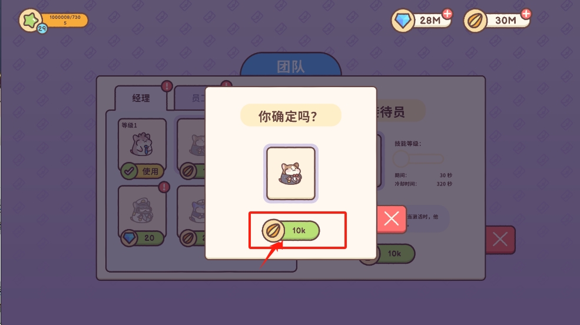The width and height of the screenshot is (580, 325).
Task: Confirm purchase with the 10k seed button
Action: [x=291, y=230]
